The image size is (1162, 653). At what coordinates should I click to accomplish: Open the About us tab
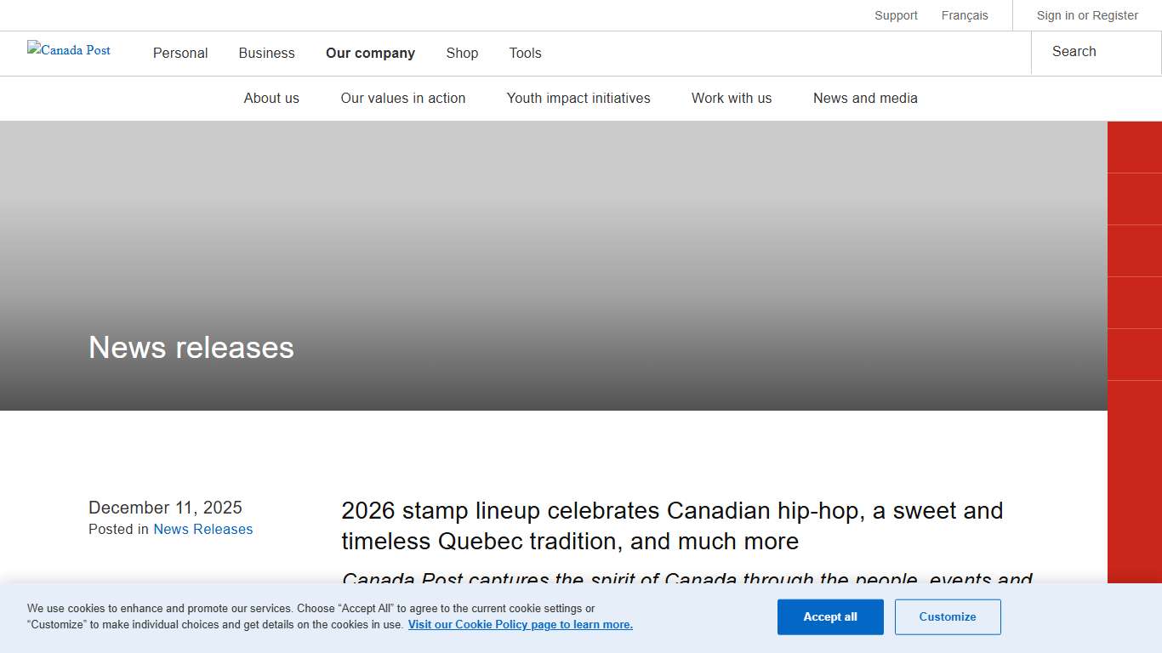pyautogui.click(x=271, y=98)
